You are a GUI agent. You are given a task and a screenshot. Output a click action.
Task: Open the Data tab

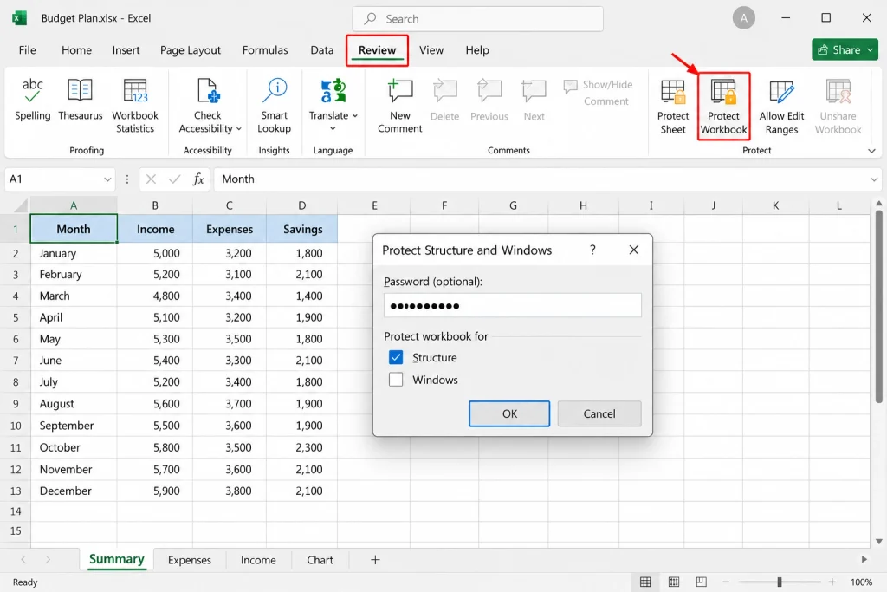pyautogui.click(x=322, y=49)
